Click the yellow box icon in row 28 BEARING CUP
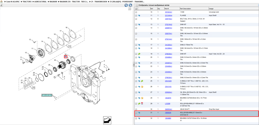259x125 pixels. [x=142, y=98]
